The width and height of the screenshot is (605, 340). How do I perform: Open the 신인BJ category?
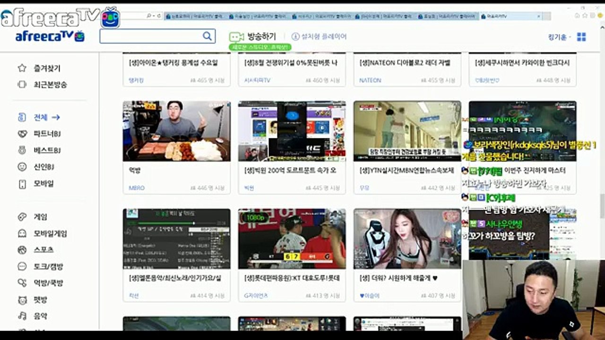tap(37, 167)
